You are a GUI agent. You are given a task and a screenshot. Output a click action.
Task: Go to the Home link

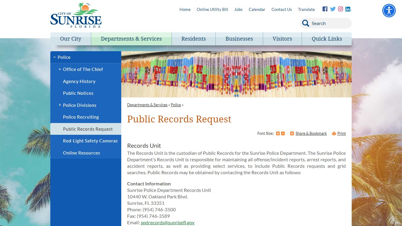pos(185,9)
